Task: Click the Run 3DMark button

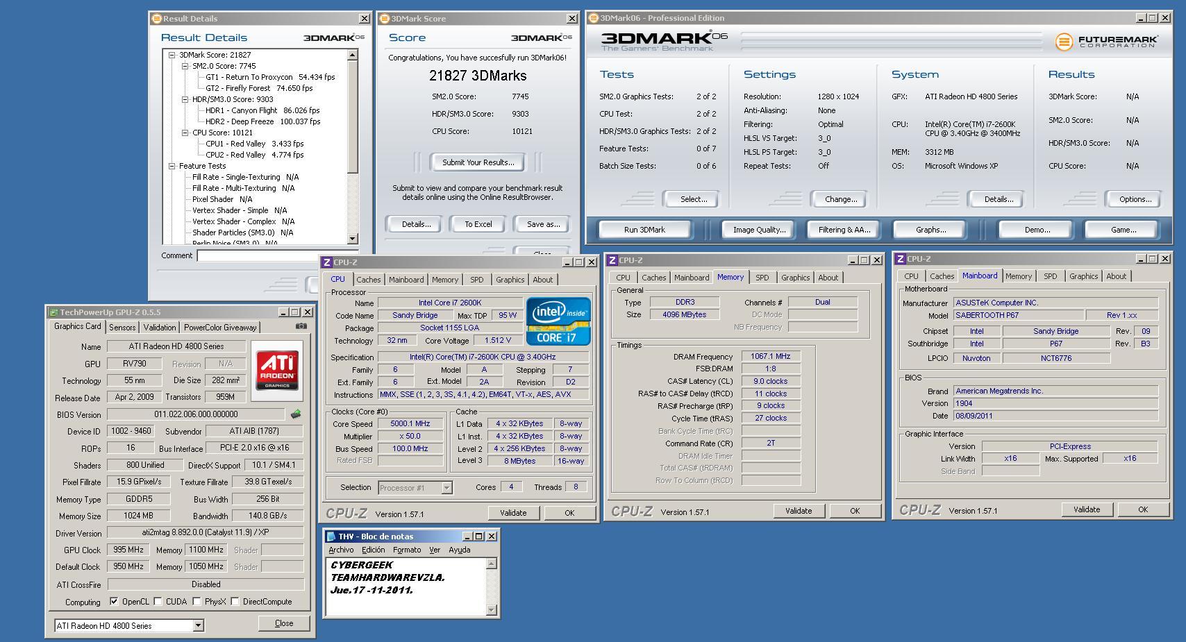Action: tap(644, 230)
